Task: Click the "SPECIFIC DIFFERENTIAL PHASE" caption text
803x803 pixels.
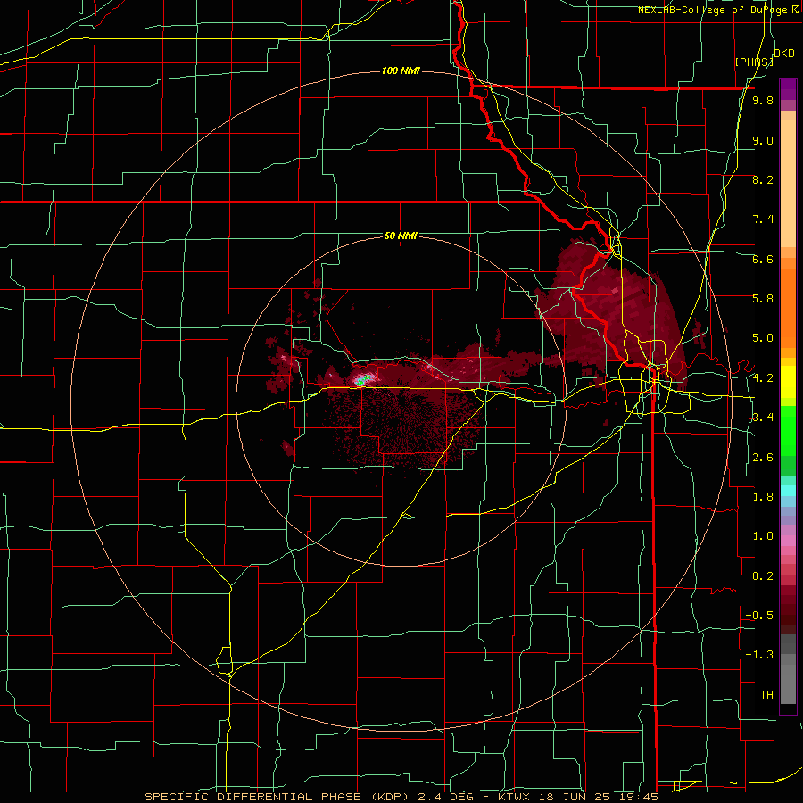Action: tap(252, 797)
